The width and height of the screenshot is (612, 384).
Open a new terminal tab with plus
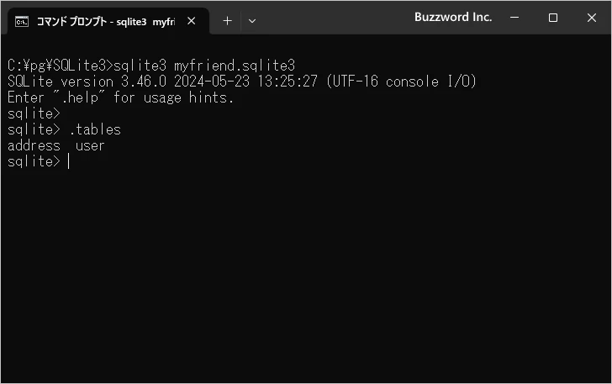[x=227, y=20]
